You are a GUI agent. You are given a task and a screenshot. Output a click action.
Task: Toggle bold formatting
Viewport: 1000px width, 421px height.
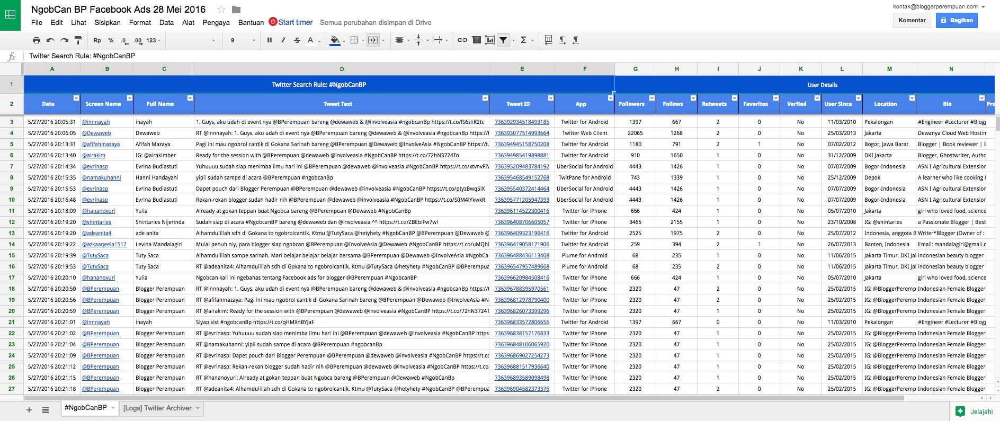[269, 40]
